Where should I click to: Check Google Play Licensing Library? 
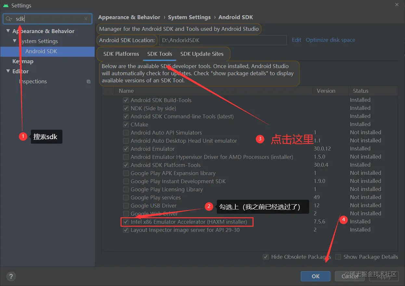coord(126,189)
